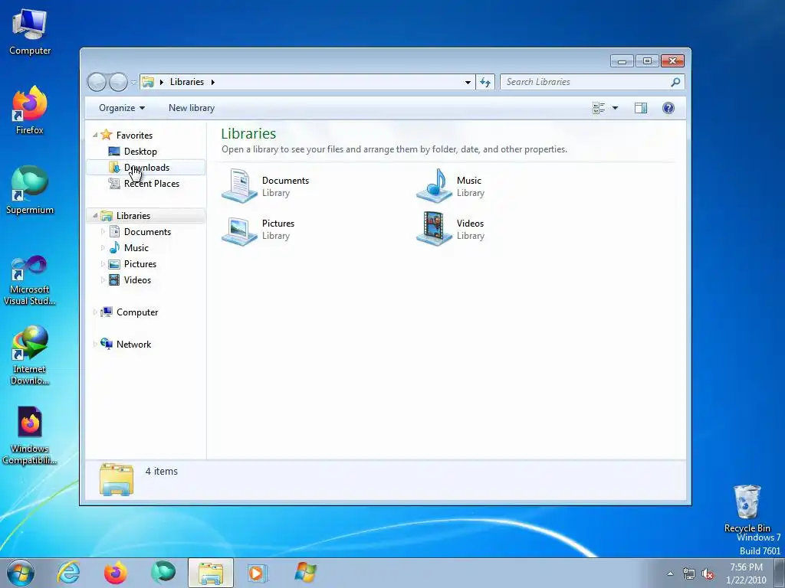This screenshot has height=588, width=785.
Task: Open view options dropdown arrow
Action: (615, 108)
